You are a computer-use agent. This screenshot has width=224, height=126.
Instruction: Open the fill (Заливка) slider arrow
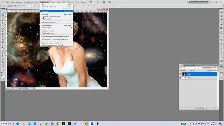point(218,71)
